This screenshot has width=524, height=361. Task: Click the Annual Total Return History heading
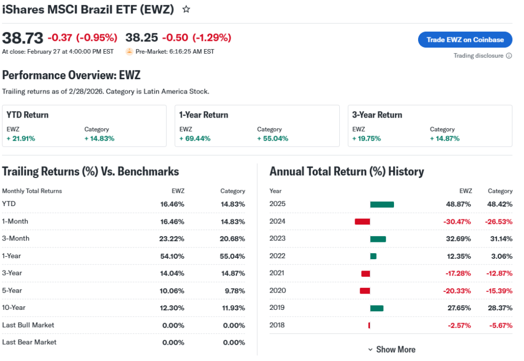(x=346, y=171)
